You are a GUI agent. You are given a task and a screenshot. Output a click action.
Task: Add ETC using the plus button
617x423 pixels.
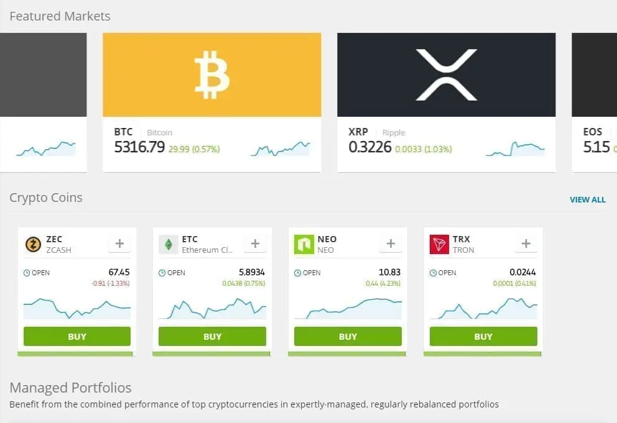pos(254,243)
